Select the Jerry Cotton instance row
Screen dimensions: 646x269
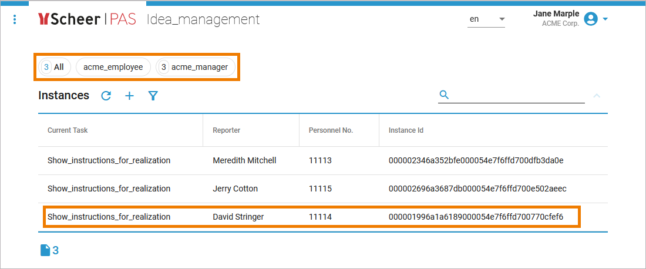(x=235, y=189)
